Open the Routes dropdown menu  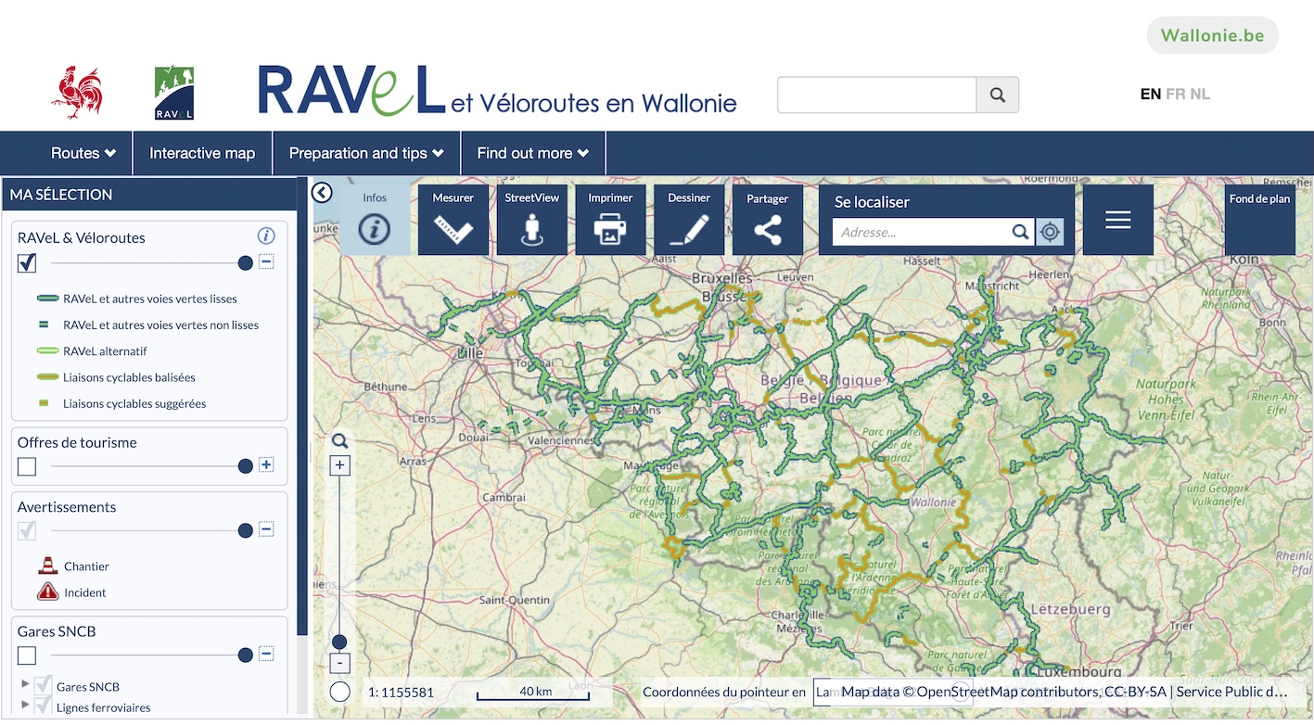point(83,153)
